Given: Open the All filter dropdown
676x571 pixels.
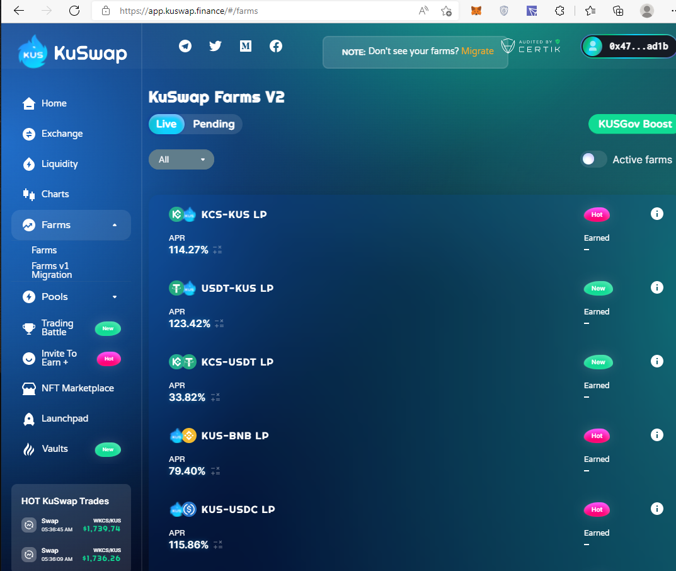Looking at the screenshot, I should click(x=181, y=159).
